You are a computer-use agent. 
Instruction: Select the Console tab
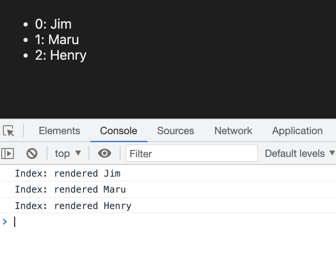118,131
